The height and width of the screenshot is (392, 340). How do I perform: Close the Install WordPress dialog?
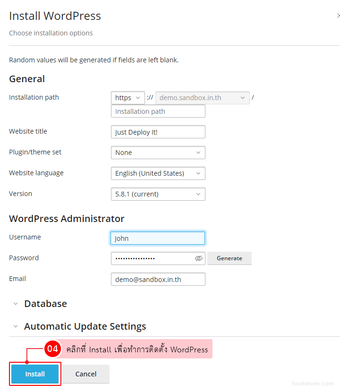tap(338, 16)
